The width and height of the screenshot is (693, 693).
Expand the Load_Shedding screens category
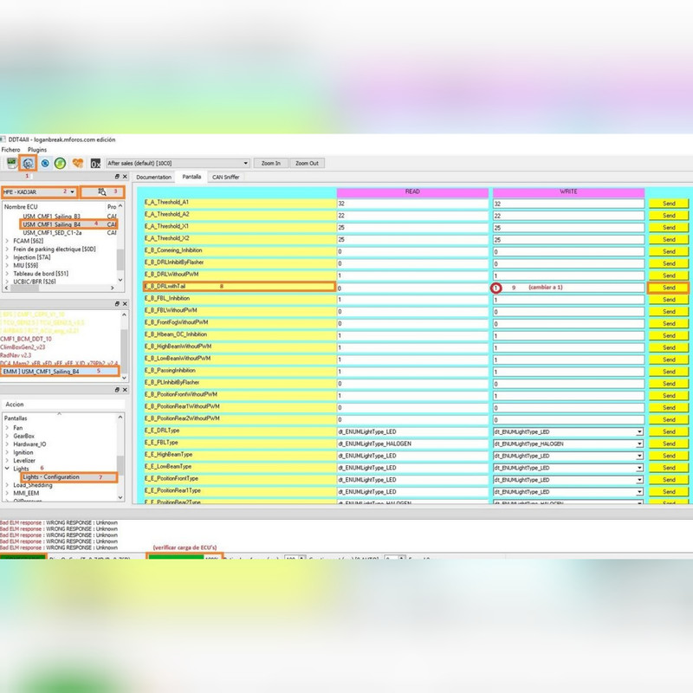pos(7,485)
